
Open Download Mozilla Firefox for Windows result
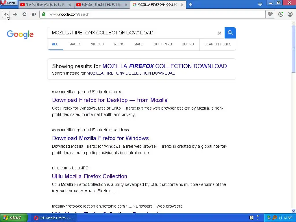point(100,138)
